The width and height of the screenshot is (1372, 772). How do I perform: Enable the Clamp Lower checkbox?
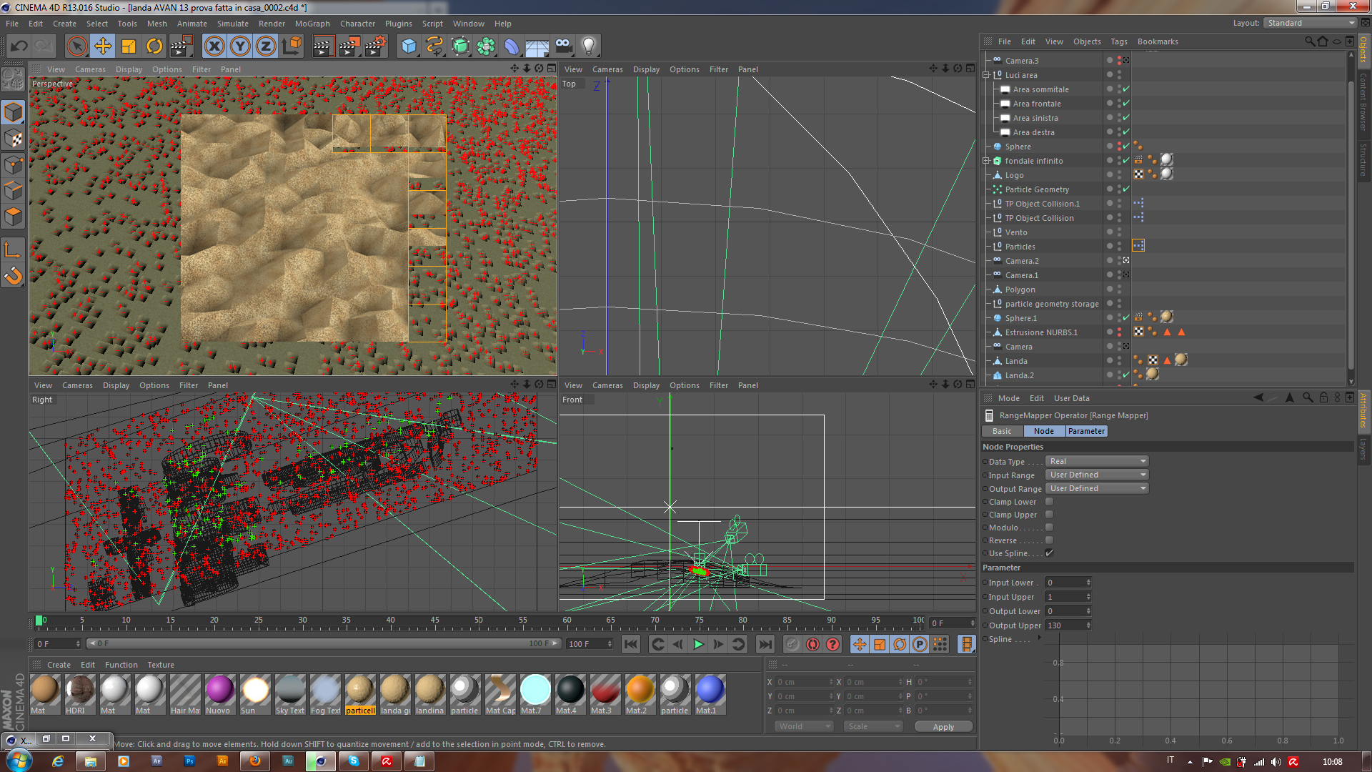[x=1049, y=502]
